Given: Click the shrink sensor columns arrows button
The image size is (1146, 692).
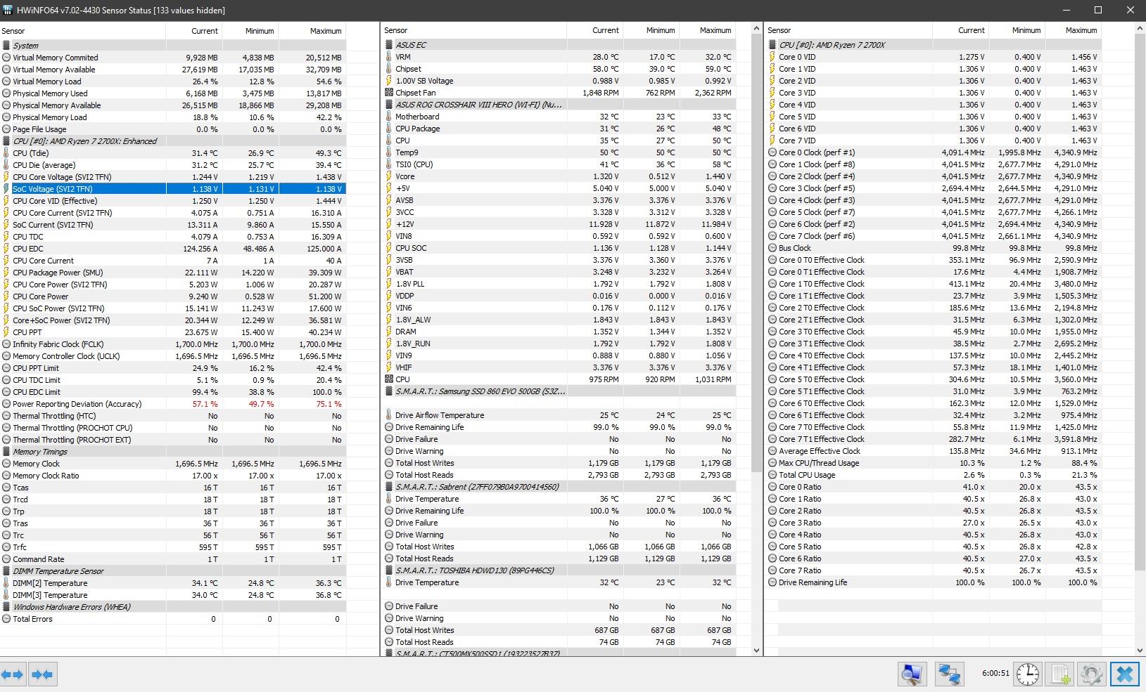Looking at the screenshot, I should [x=42, y=674].
